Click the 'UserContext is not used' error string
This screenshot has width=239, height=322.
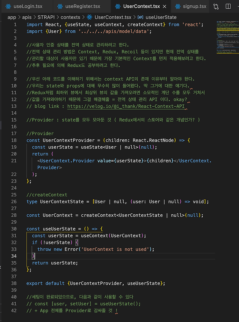[115, 249]
